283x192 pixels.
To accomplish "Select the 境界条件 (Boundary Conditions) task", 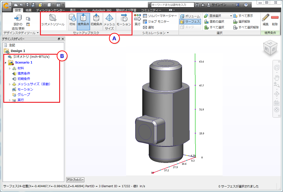I will pos(84,21).
